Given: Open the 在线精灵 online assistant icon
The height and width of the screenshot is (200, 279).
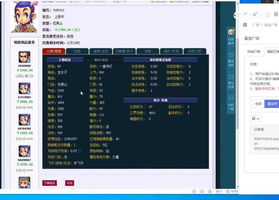Looking at the screenshot, I should tap(231, 32).
